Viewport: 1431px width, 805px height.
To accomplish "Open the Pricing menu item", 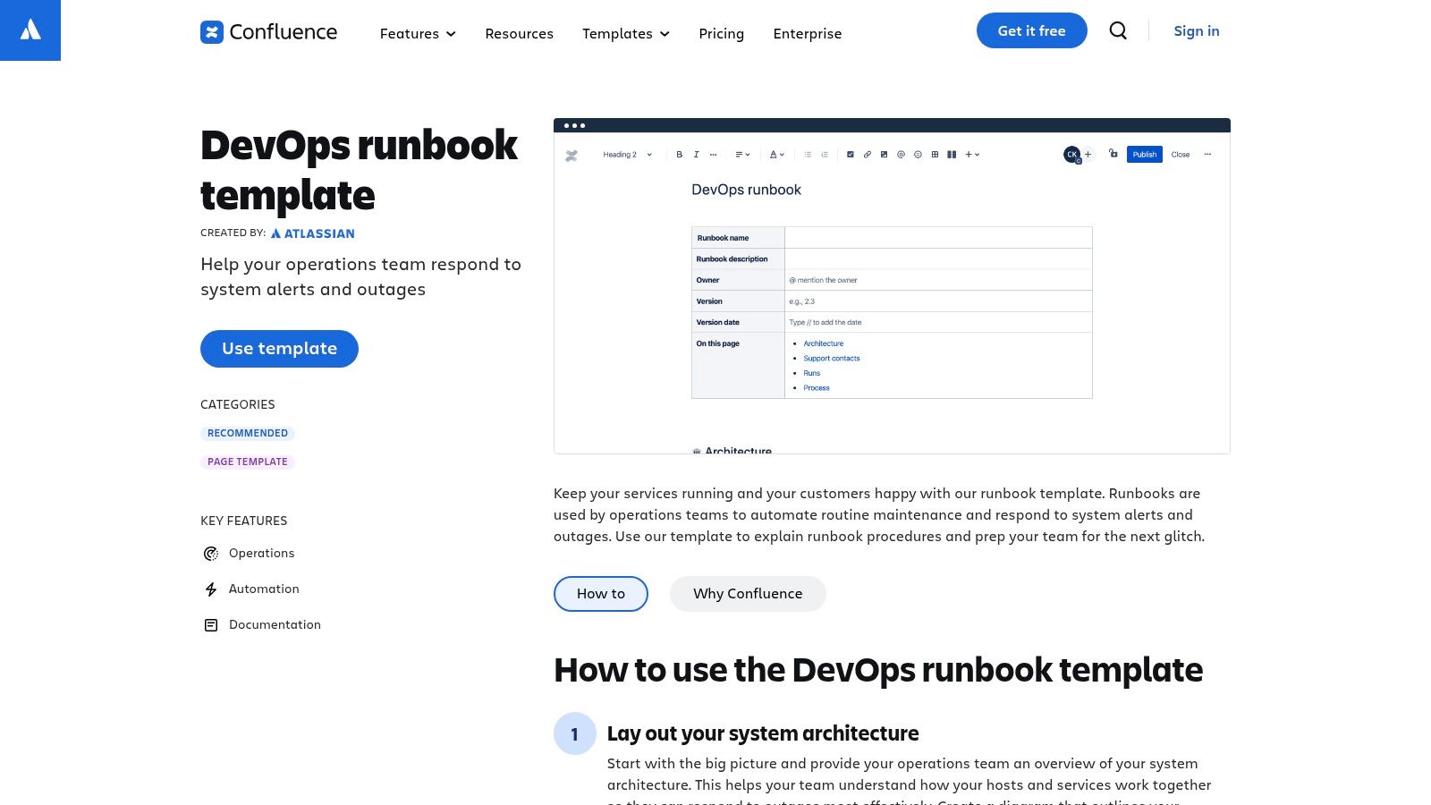I will click(x=721, y=33).
